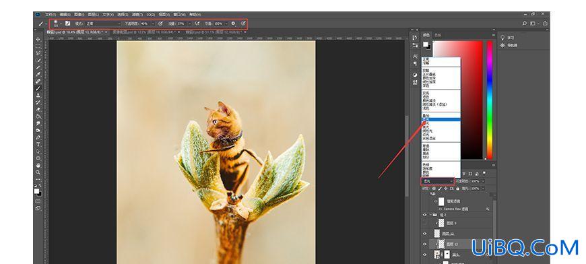This screenshot has width=586, height=264.
Task: Open the brush settings panel icon
Action: [67, 23]
